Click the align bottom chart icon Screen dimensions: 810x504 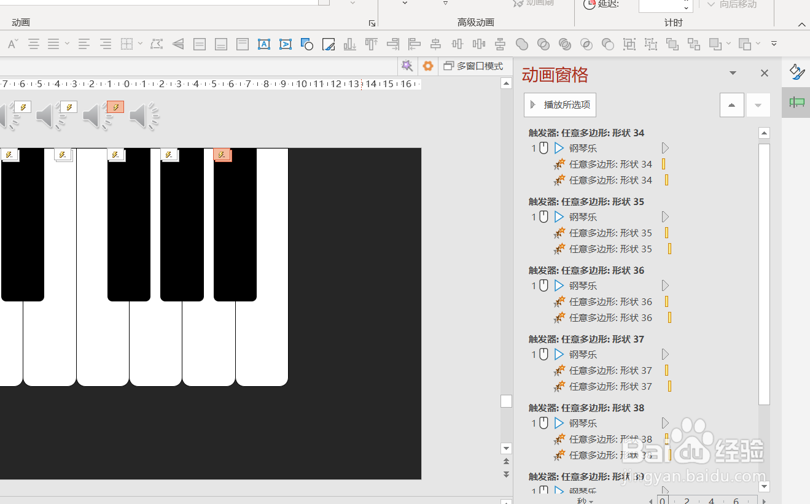(x=350, y=44)
